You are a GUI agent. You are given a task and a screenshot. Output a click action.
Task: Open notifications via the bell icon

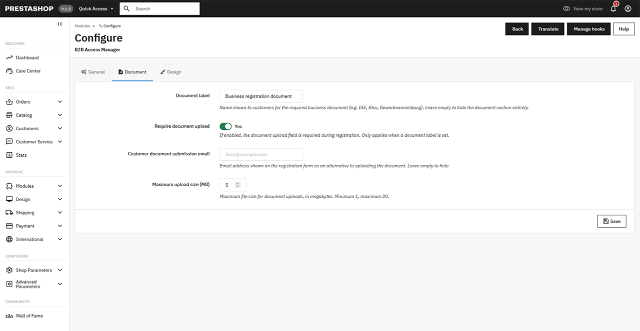[x=613, y=8]
